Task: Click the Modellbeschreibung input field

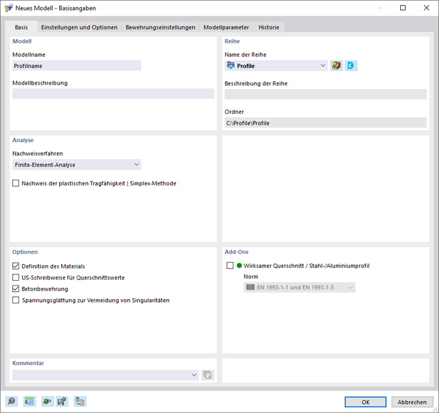Action: tap(113, 94)
